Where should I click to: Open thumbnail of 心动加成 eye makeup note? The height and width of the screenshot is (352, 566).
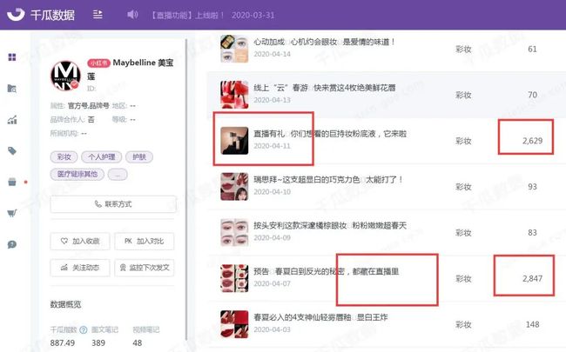(x=234, y=49)
